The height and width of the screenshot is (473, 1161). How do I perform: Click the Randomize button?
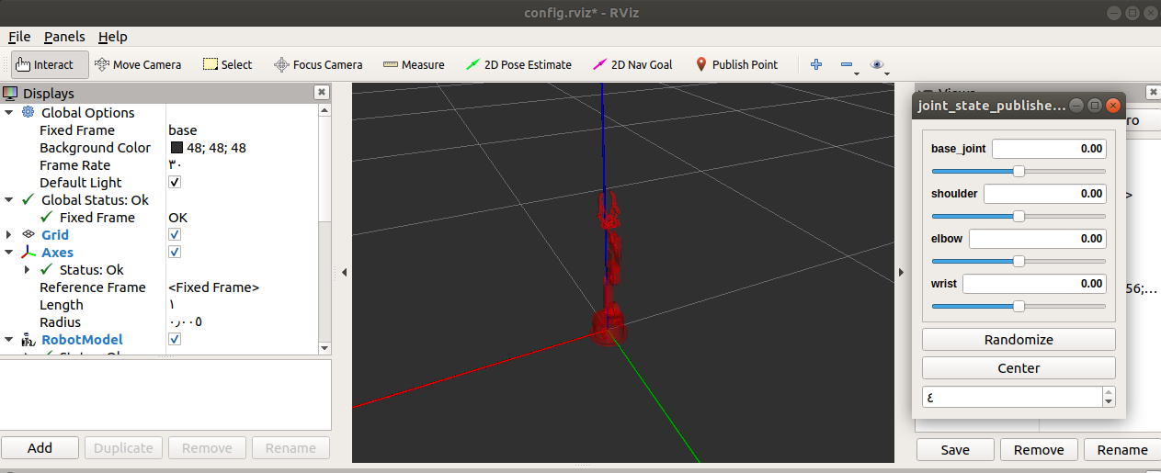click(1019, 339)
